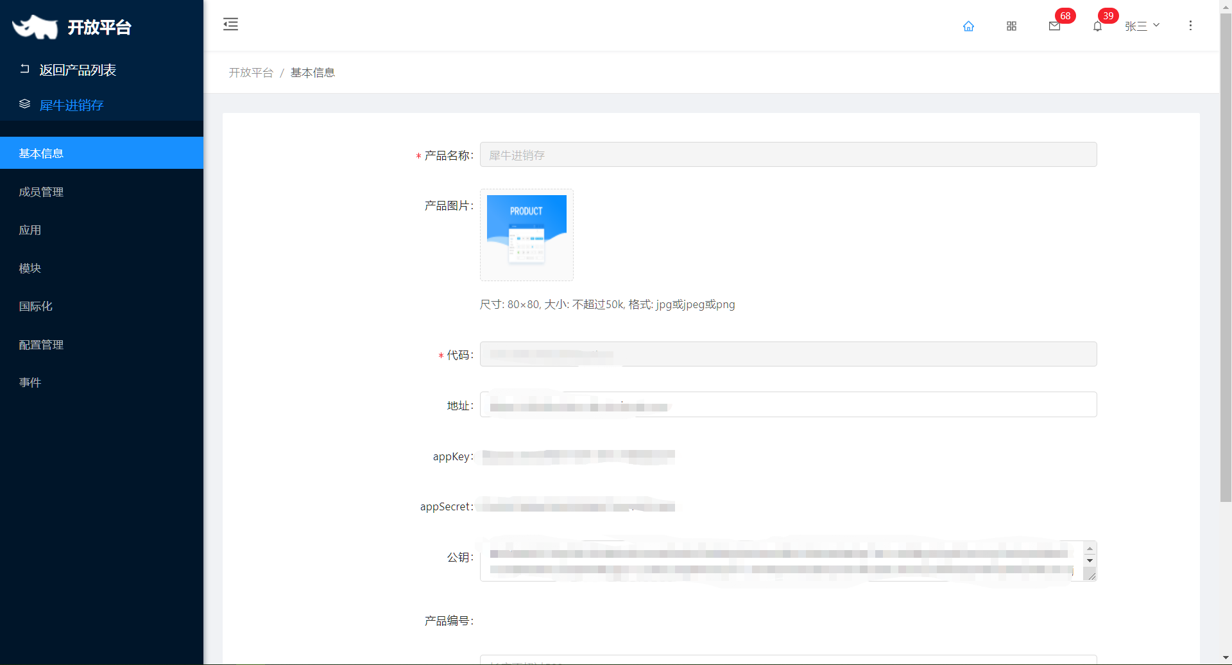Open notifications bell with badge 39
Screen dimensions: 1232x665
pyautogui.click(x=1097, y=26)
